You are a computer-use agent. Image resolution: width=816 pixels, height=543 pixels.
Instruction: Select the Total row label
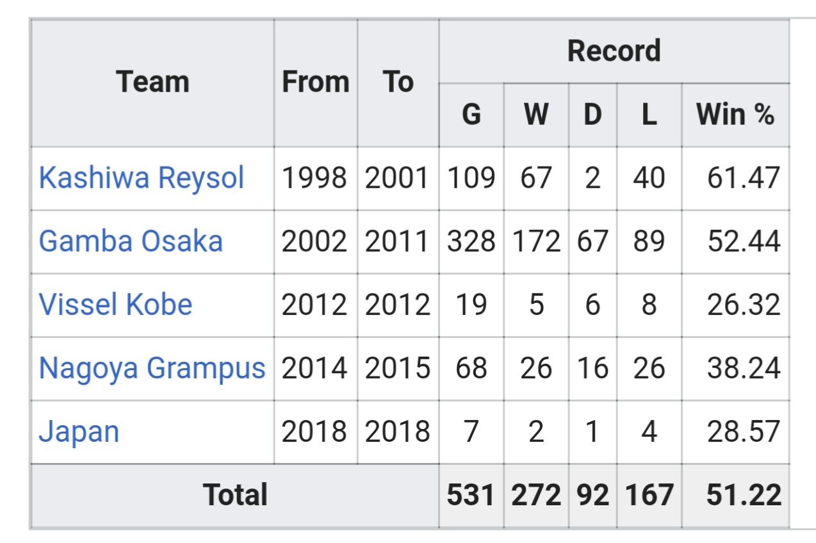[x=235, y=495]
